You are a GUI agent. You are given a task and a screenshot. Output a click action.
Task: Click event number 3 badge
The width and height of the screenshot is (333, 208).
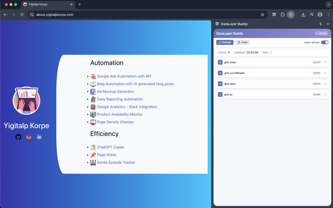pos(220,73)
